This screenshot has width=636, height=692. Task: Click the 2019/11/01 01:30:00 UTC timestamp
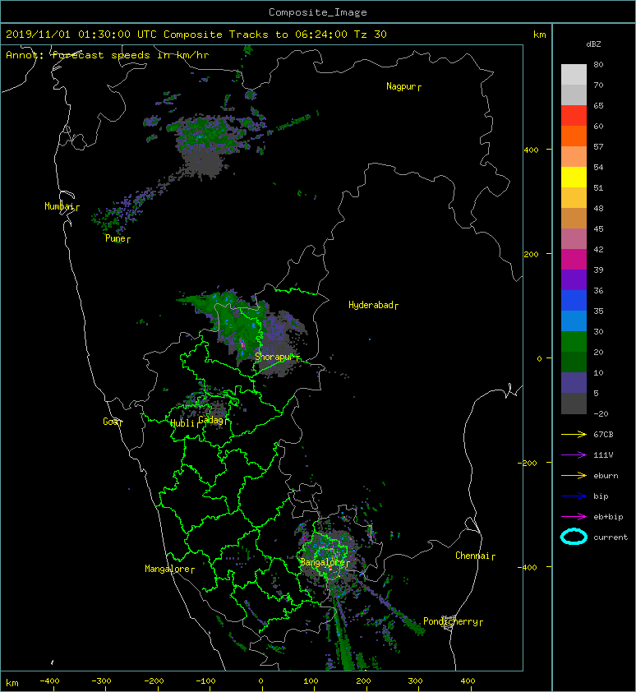pos(81,35)
